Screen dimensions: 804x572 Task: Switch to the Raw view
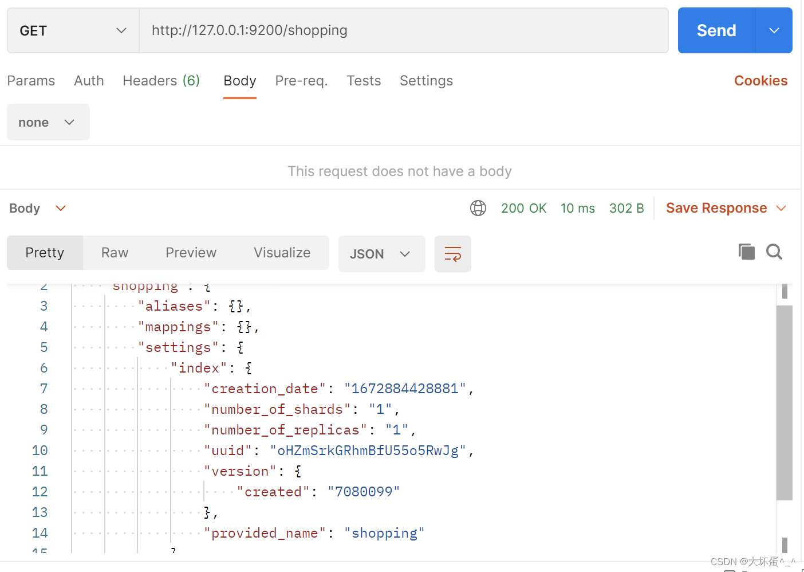(115, 253)
